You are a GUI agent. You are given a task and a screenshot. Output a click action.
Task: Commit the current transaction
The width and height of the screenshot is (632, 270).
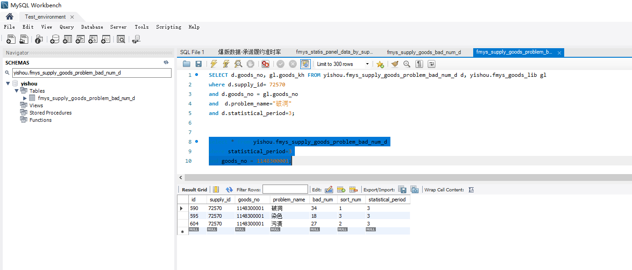[281, 64]
